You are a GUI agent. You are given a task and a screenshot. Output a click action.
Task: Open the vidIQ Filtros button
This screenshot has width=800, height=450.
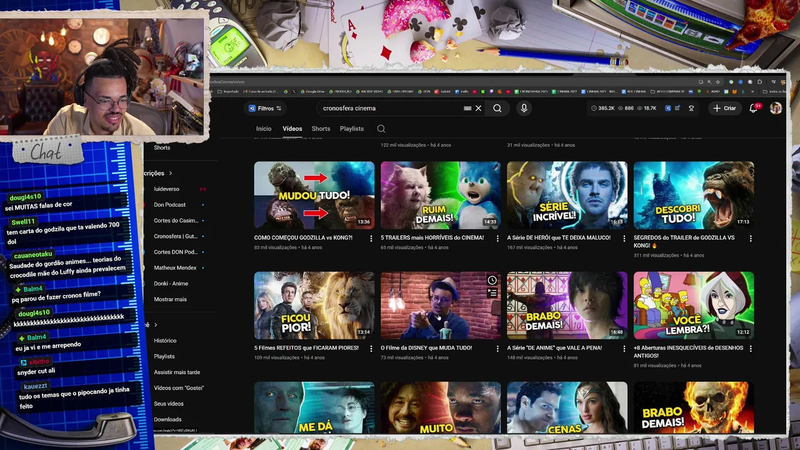click(x=265, y=108)
